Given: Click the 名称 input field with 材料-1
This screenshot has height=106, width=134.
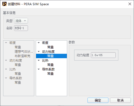Looking at the screenshot, I should click(x=21, y=28).
